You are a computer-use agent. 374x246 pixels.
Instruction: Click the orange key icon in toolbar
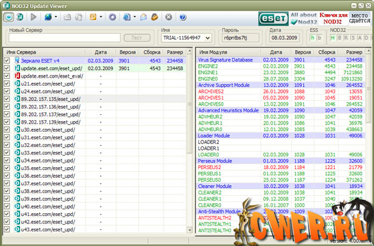(93, 17)
